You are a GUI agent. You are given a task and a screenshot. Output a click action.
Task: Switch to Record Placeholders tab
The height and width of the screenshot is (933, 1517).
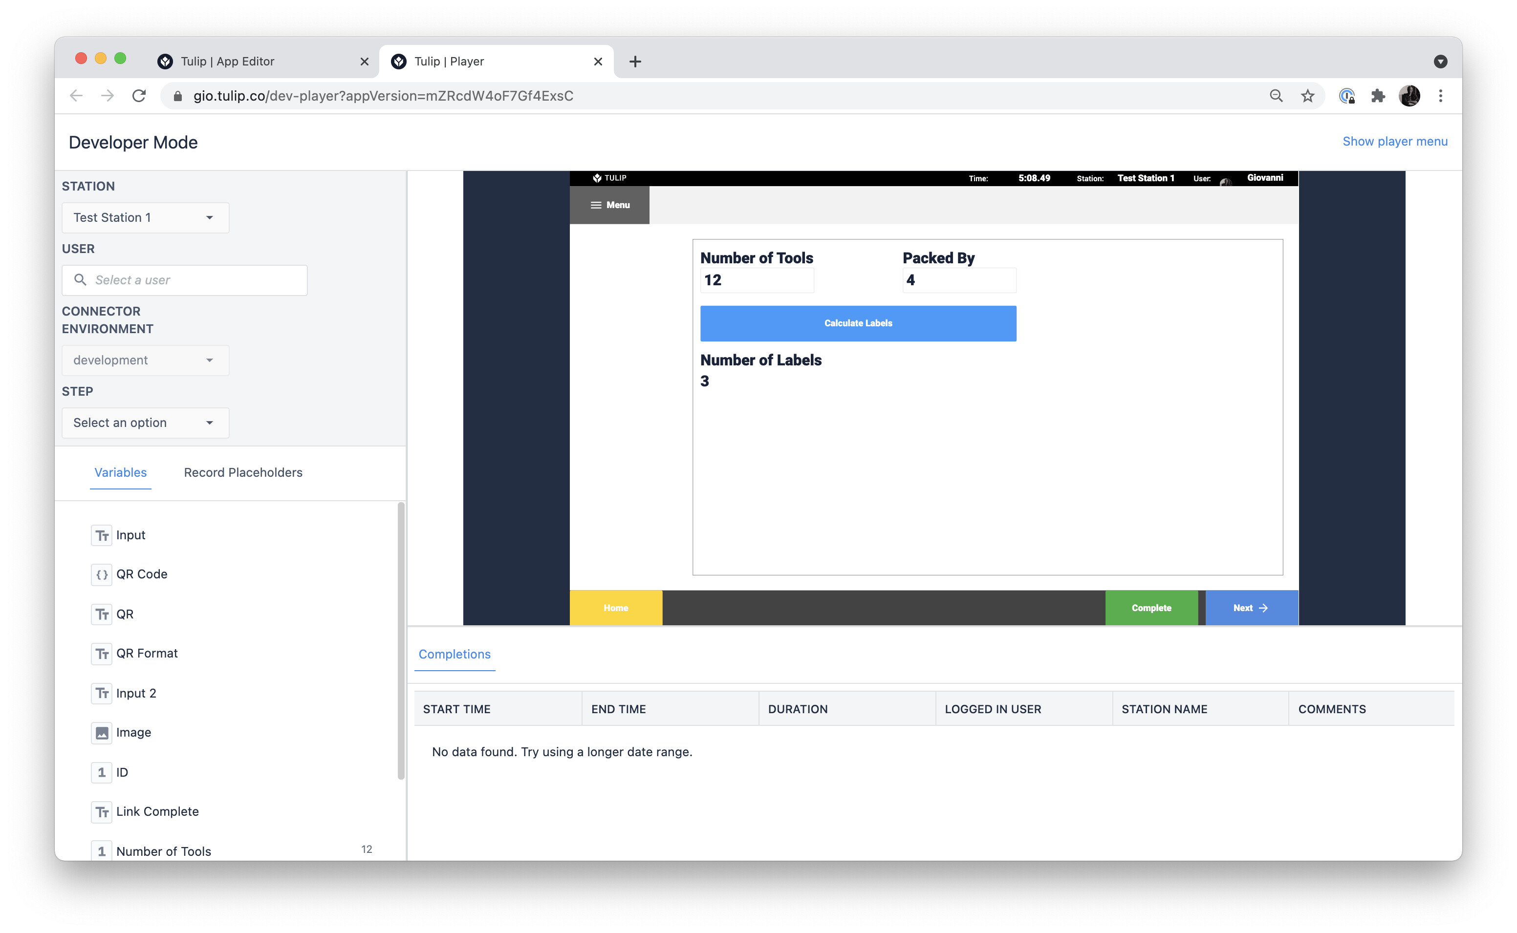coord(243,473)
